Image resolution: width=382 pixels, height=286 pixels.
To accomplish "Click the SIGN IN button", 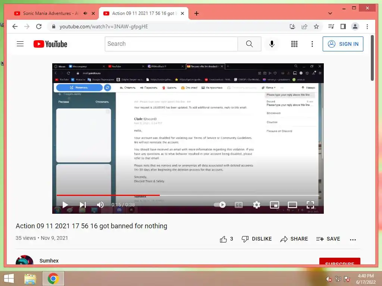I will 343,44.
